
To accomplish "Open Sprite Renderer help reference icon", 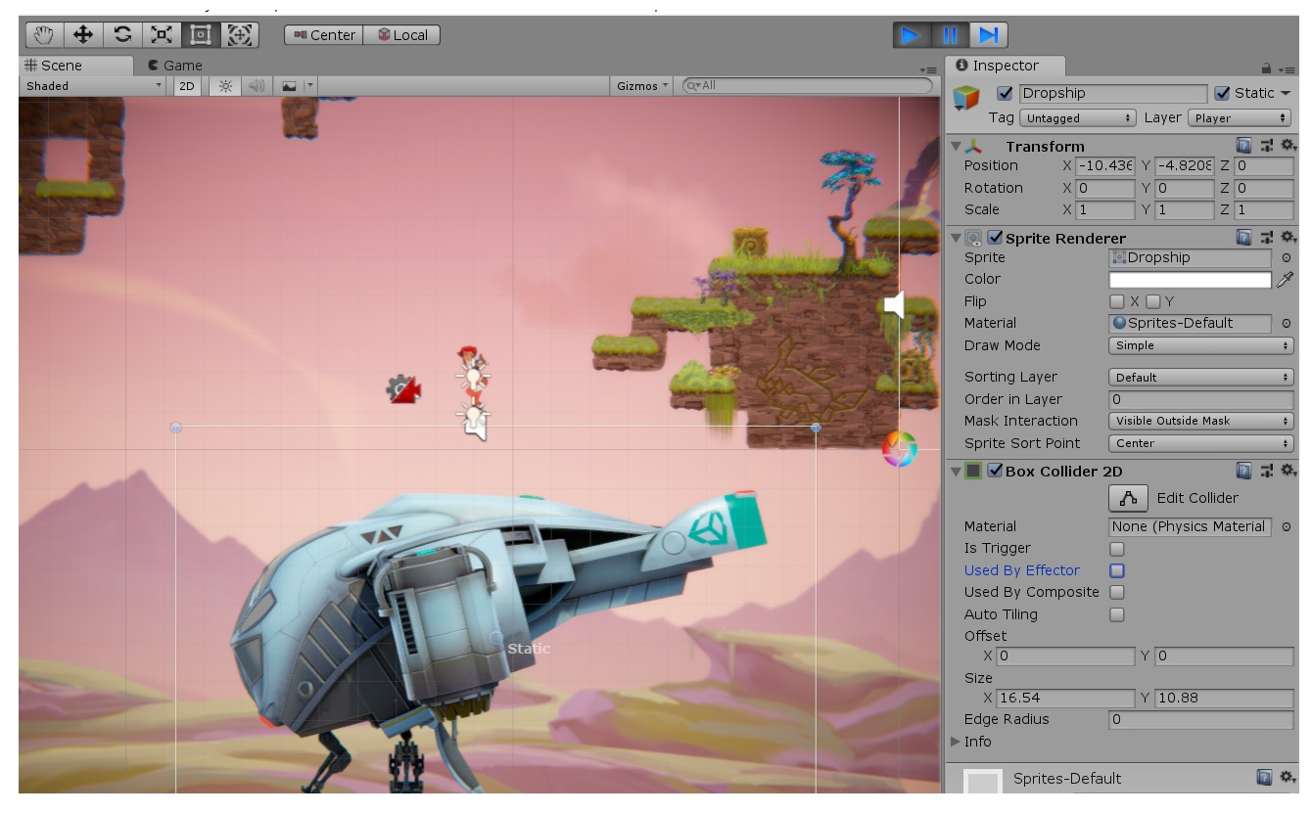I will (1243, 238).
